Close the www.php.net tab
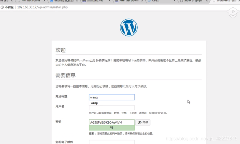 109,1
